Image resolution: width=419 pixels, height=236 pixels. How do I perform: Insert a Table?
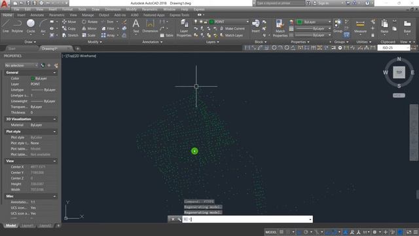point(167,35)
